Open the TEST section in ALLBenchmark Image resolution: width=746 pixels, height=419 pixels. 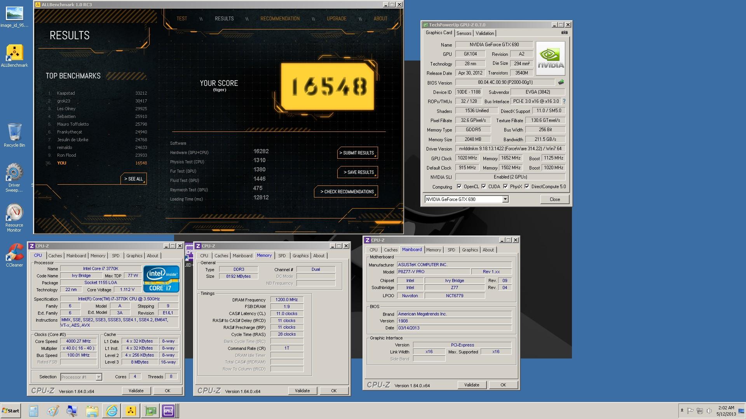[181, 19]
